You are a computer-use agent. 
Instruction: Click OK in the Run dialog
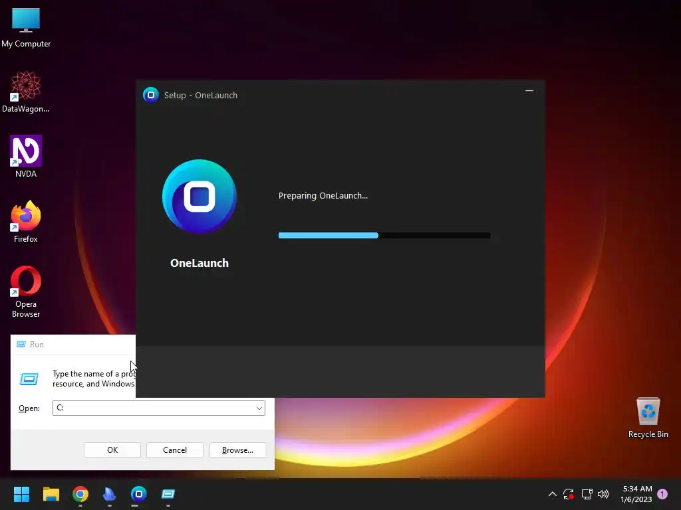pyautogui.click(x=112, y=450)
